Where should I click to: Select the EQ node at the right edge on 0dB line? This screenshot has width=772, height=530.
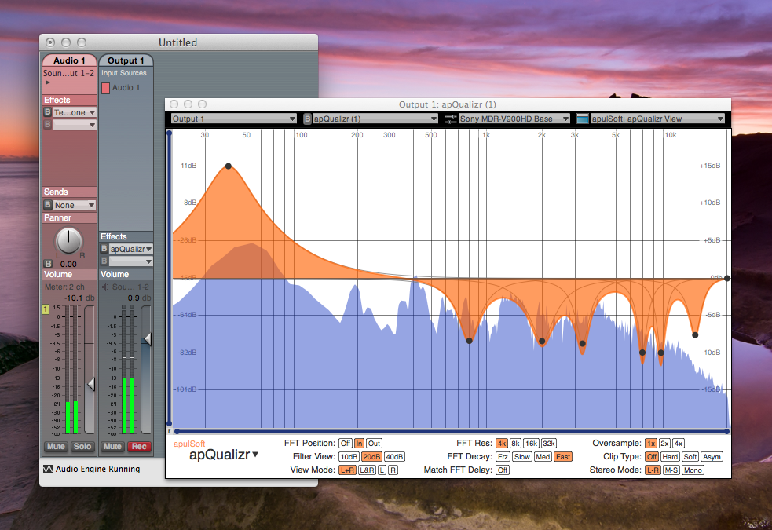727,278
